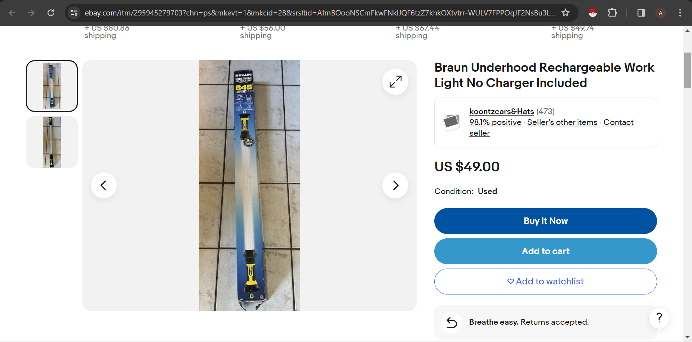Viewport: 692px width, 342px height.
Task: Add to watchlist with heart button
Action: [x=545, y=282]
